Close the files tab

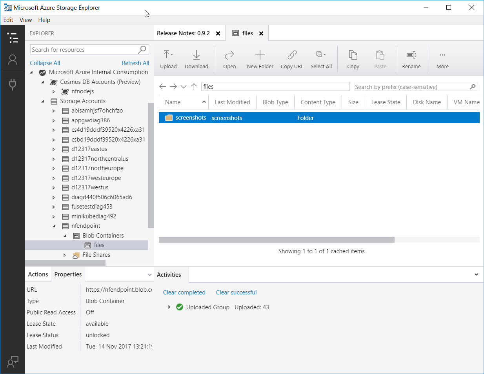261,33
